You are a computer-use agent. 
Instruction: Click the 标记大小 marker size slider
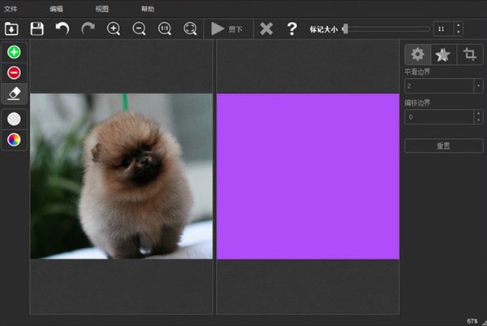pyautogui.click(x=386, y=28)
